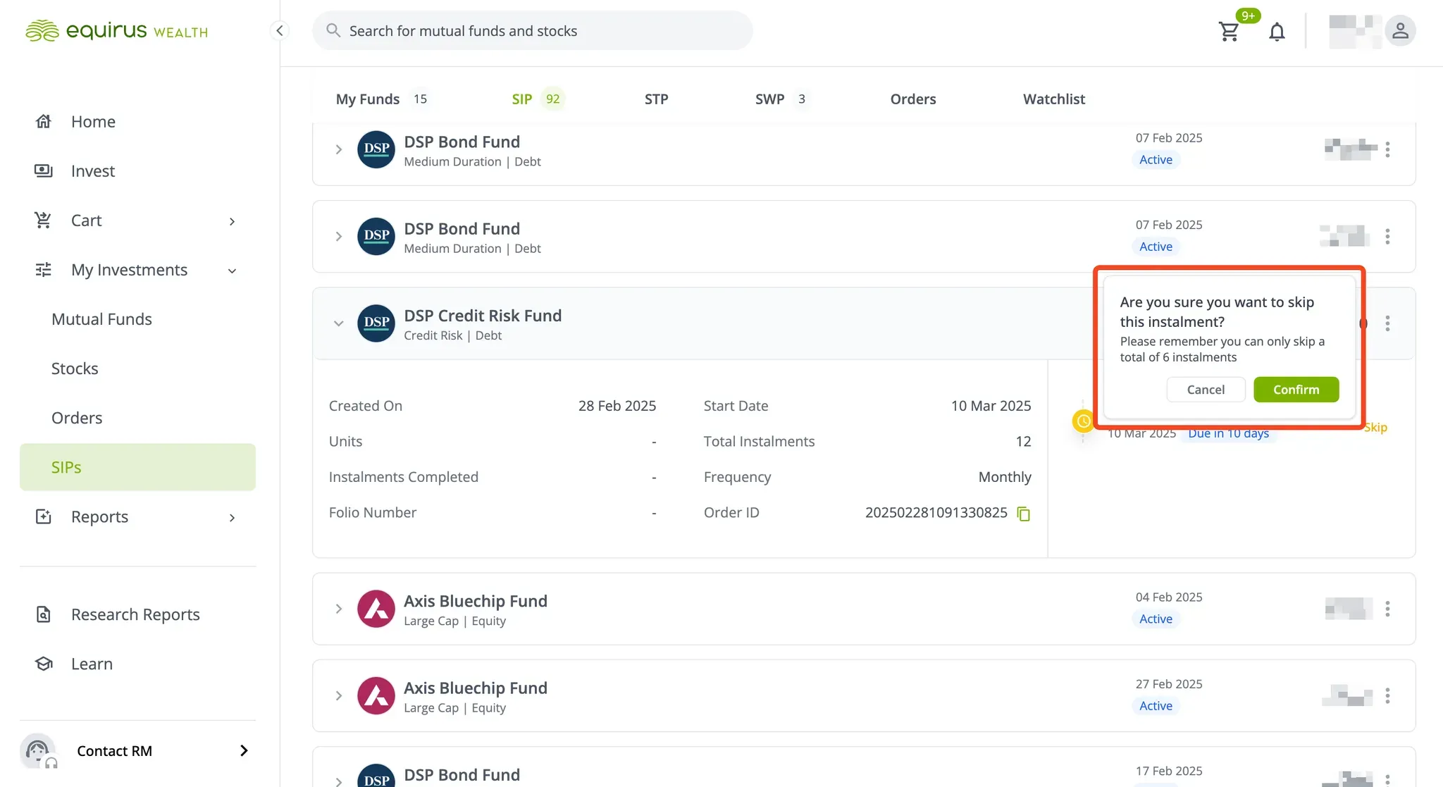Click the Axis logo on the 04 Feb 2025 row

376,609
